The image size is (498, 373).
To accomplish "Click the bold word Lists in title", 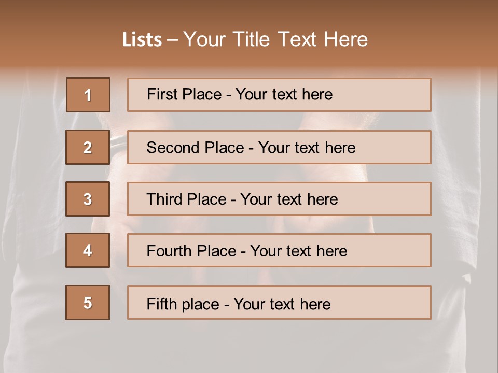I will point(142,40).
